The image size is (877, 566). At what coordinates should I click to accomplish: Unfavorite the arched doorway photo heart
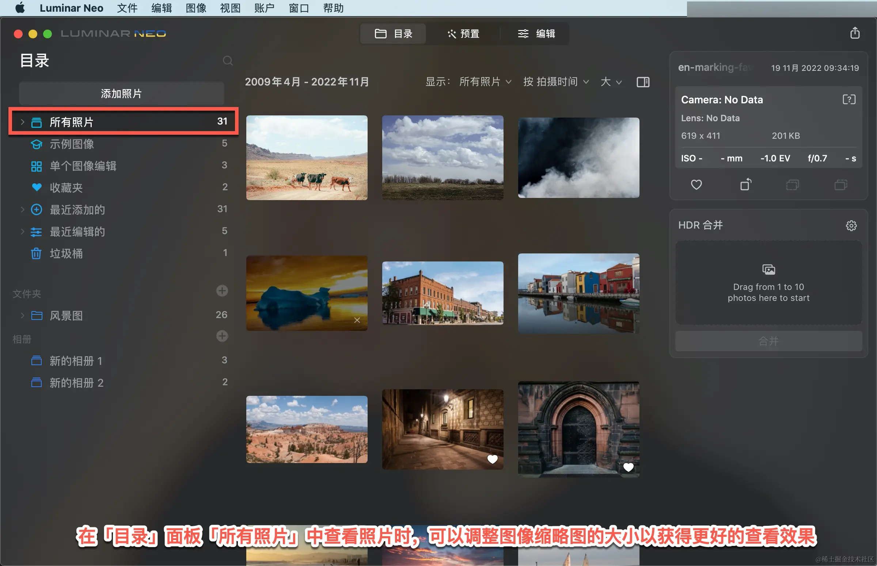[628, 467]
